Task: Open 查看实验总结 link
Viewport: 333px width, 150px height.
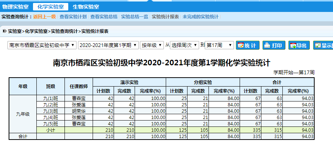Action: (x=104, y=17)
